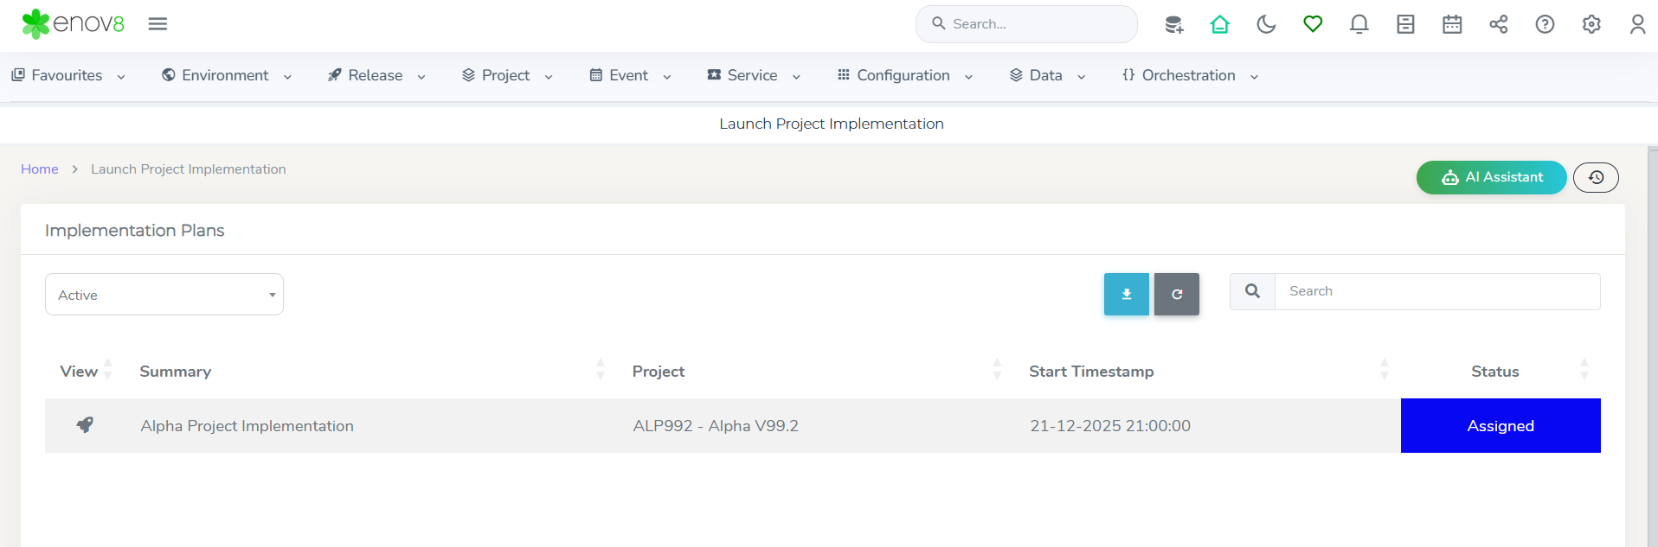Toggle dark mode with the moon icon
The height and width of the screenshot is (547, 1658).
click(x=1266, y=24)
